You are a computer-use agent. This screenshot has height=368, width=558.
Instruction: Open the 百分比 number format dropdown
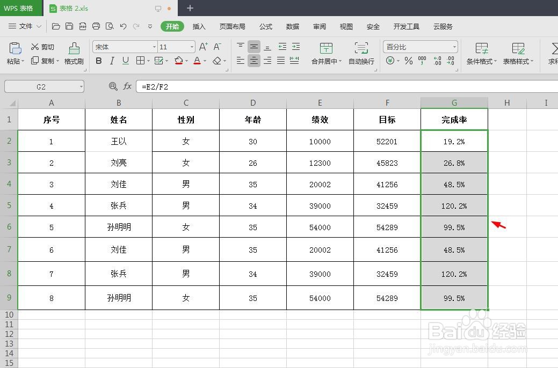[455, 47]
